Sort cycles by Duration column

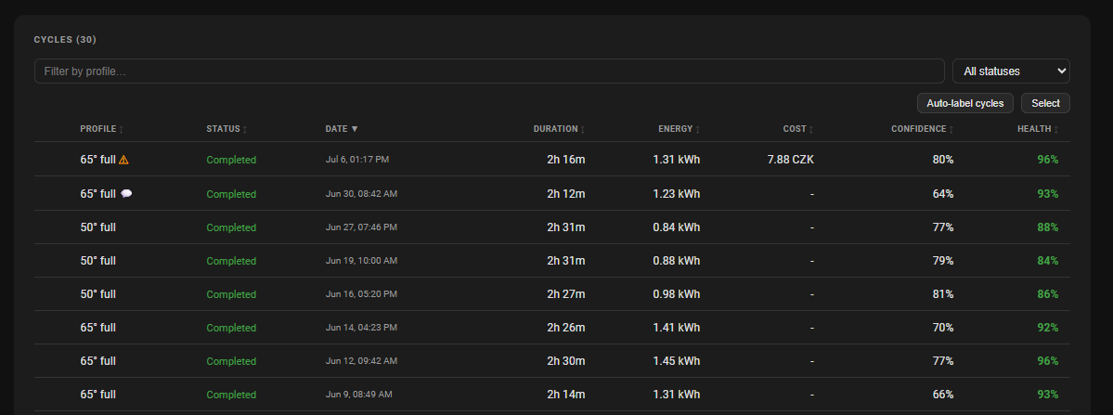pyautogui.click(x=560, y=129)
